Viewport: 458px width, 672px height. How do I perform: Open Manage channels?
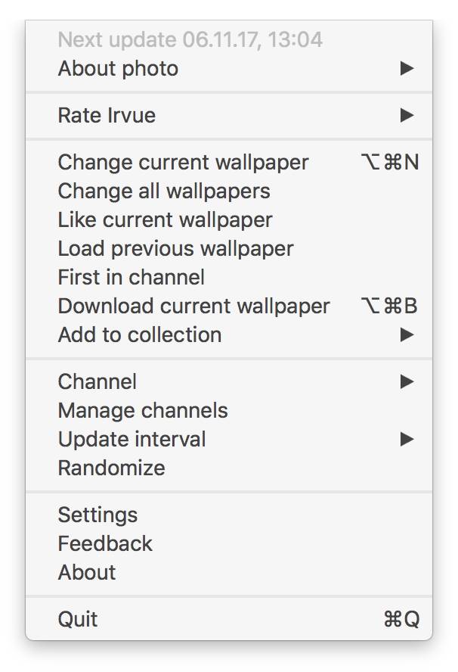point(142,411)
